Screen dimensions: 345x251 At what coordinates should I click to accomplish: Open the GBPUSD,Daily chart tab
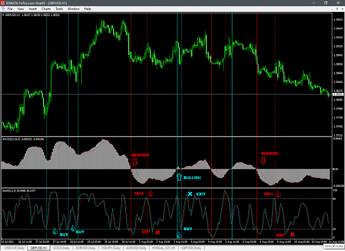(191, 248)
